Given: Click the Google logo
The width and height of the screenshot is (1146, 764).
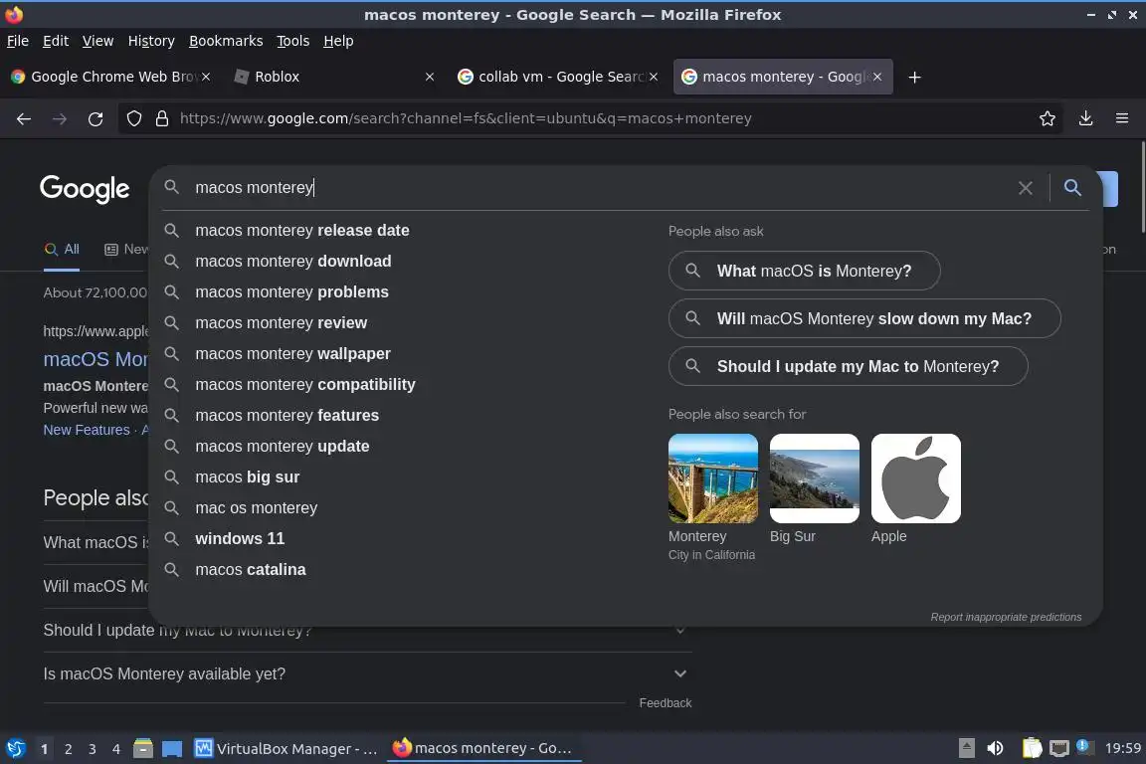Looking at the screenshot, I should pyautogui.click(x=85, y=189).
